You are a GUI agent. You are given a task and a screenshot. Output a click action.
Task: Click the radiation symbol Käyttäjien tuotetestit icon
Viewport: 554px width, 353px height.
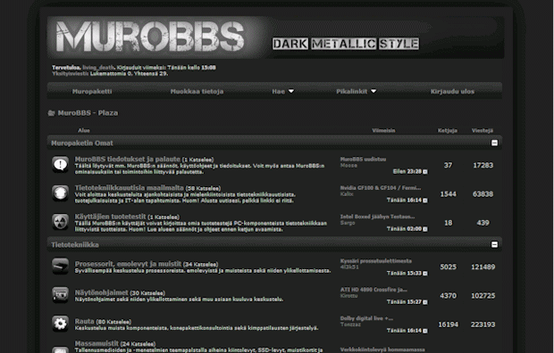point(61,222)
